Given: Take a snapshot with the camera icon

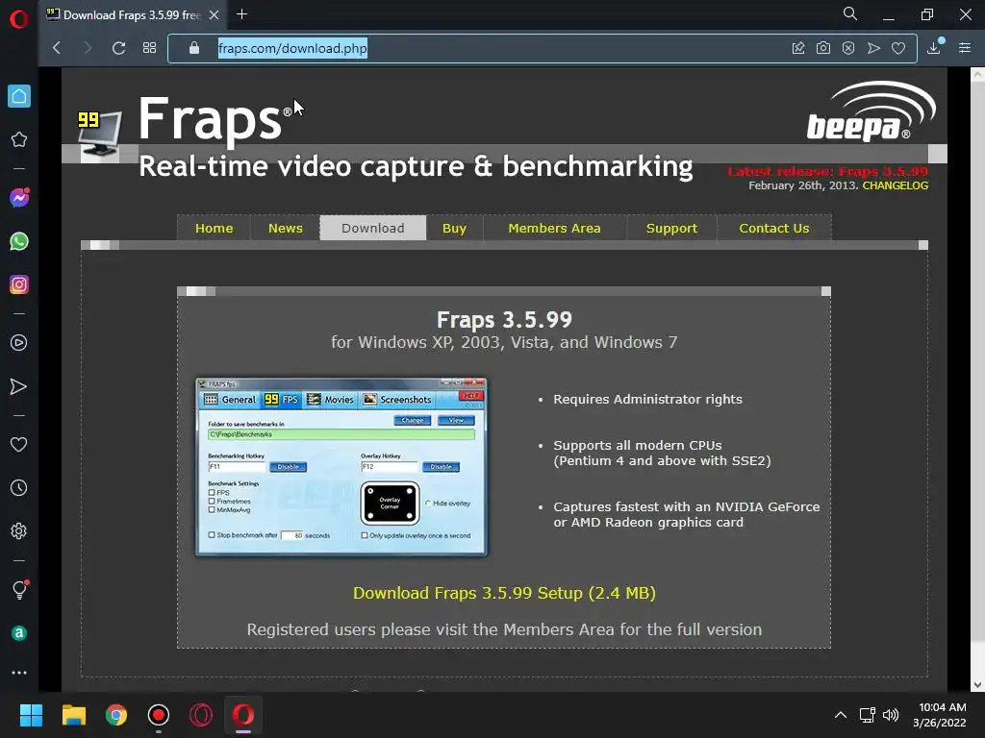Looking at the screenshot, I should [823, 48].
